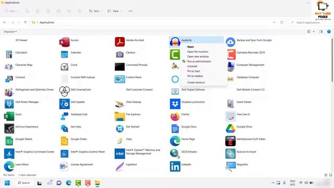Select the Firefox icon

[175, 116]
